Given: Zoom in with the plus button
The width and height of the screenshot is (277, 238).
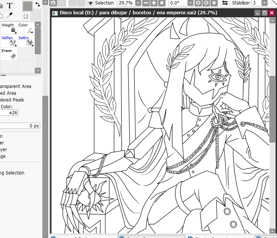Looking at the screenshot, I should [154, 3].
